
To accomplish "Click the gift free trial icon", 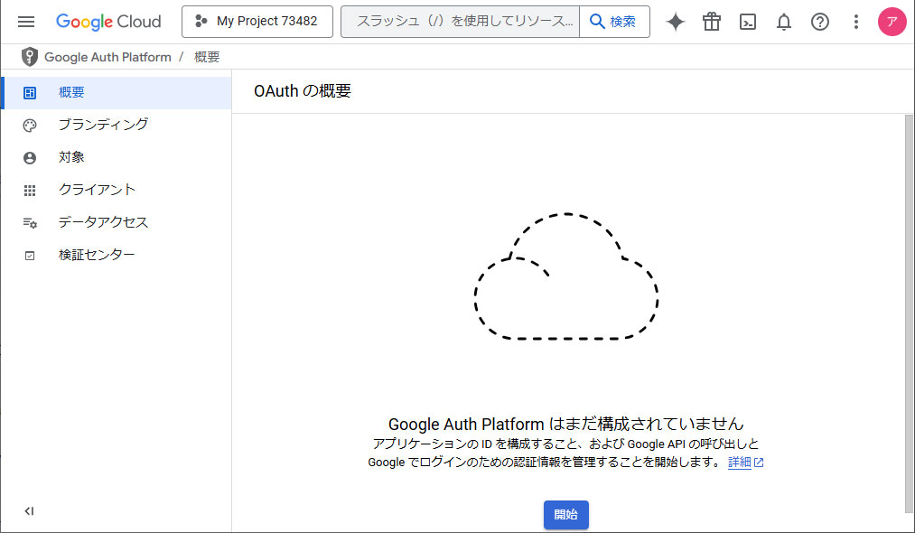I will tap(712, 22).
